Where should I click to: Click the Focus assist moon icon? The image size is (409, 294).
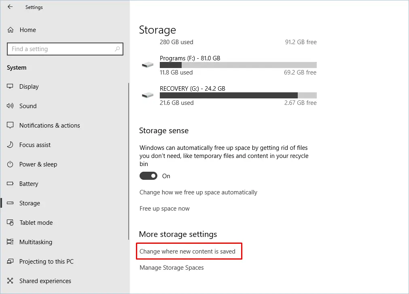11,145
